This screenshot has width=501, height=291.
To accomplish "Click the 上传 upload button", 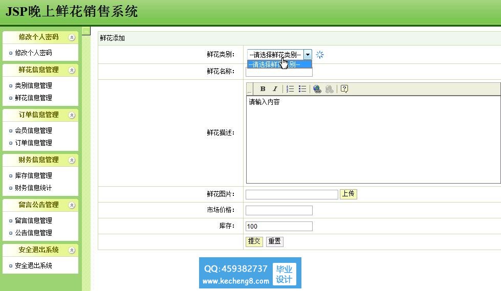I will [348, 194].
